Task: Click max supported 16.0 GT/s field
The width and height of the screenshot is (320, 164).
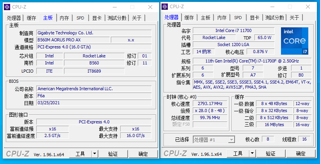Action: coord(135,135)
